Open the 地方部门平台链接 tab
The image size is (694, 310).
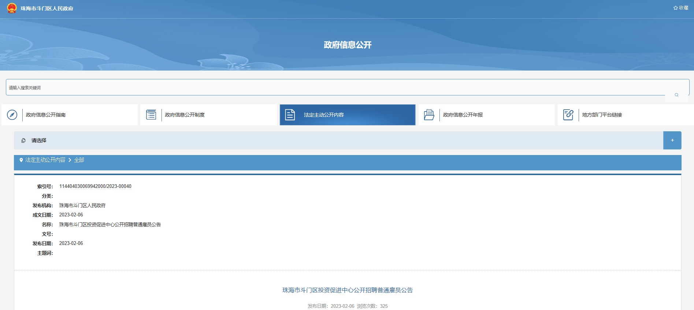[x=602, y=115]
